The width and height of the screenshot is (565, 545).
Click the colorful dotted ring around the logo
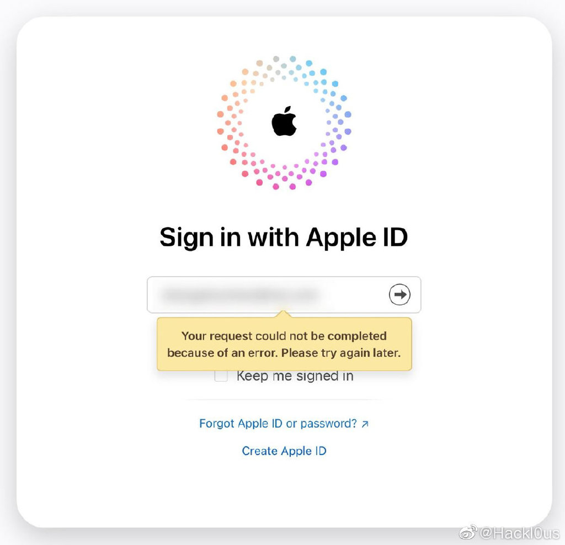coord(284,123)
